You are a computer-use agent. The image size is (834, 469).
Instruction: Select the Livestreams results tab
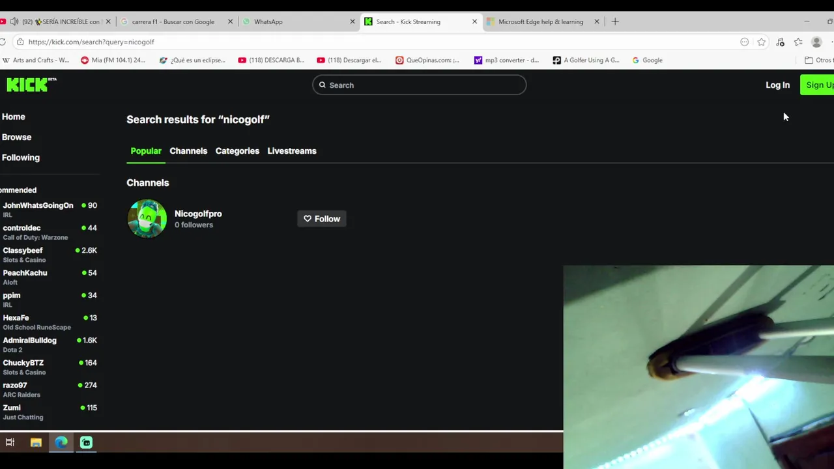[292, 151]
